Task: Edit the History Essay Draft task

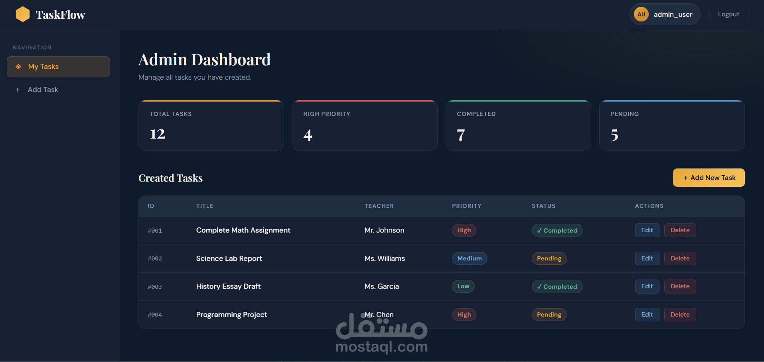Action: point(647,286)
